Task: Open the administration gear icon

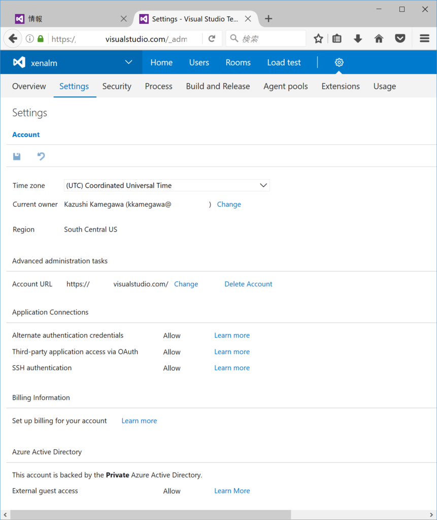Action: (x=339, y=62)
